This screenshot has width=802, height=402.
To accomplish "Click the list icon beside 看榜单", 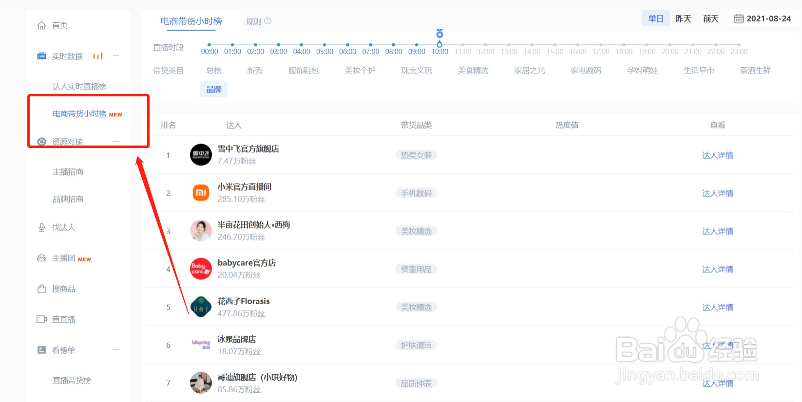I will 42,350.
